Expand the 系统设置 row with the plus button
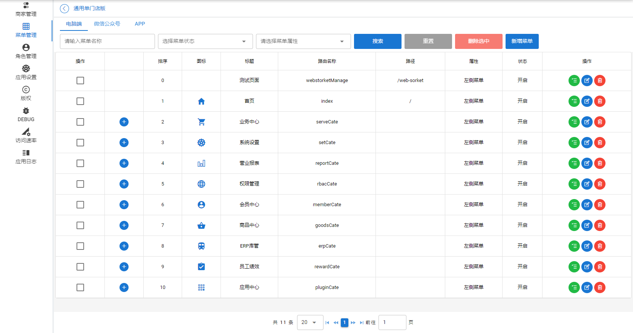The width and height of the screenshot is (633, 333). click(x=124, y=143)
